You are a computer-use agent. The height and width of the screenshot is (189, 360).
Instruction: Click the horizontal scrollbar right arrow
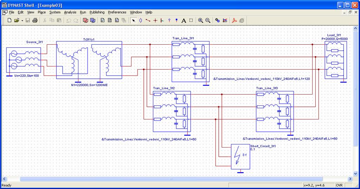(x=350, y=179)
